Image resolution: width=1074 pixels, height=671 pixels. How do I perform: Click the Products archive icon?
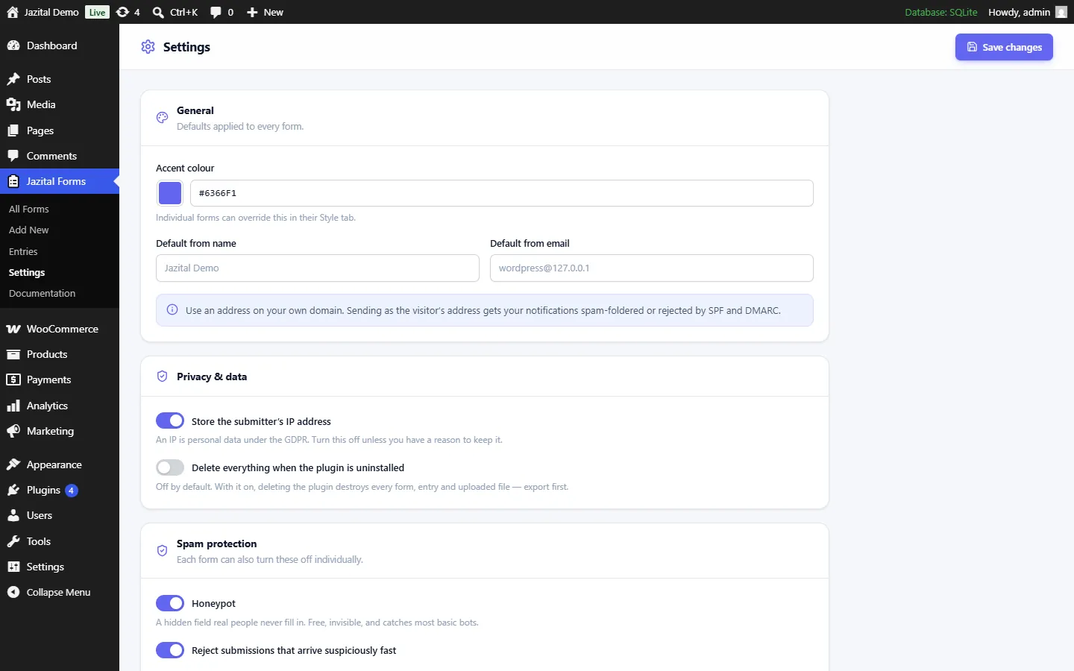[13, 354]
